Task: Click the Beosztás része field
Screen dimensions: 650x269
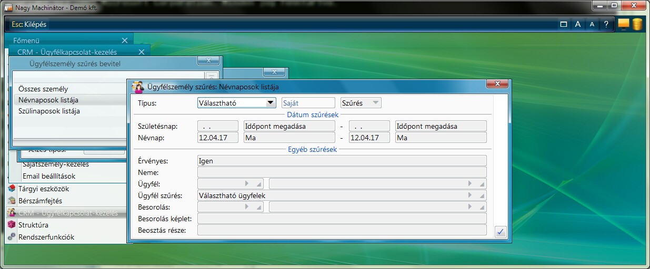Action: 342,230
